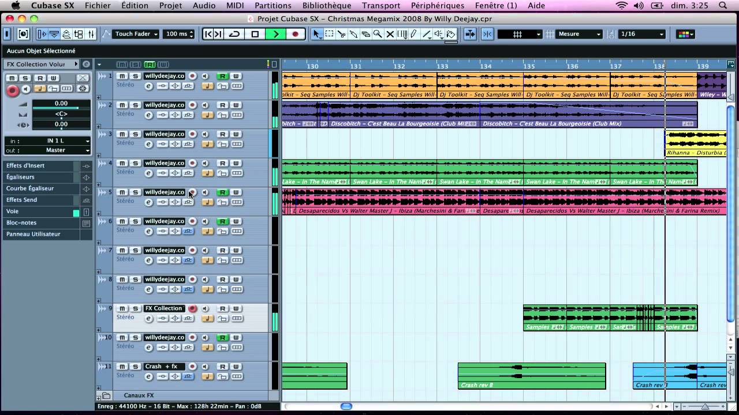
Task: Expand the Effets d'Insert inspector section
Action: point(47,165)
